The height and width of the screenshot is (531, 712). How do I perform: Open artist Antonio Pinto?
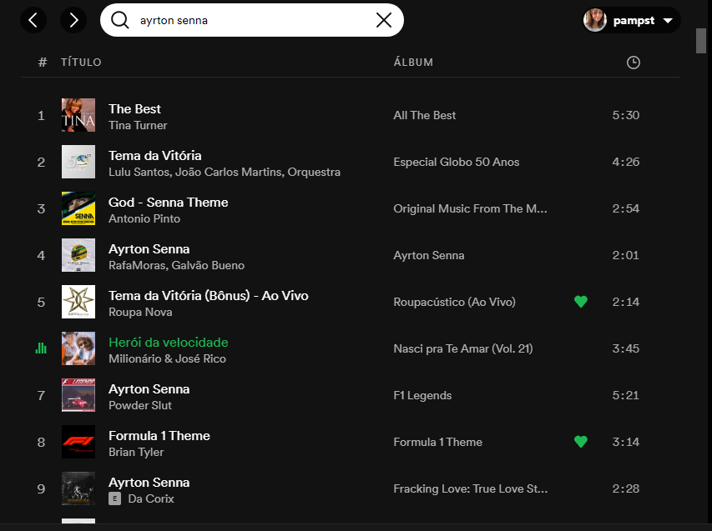tap(144, 218)
